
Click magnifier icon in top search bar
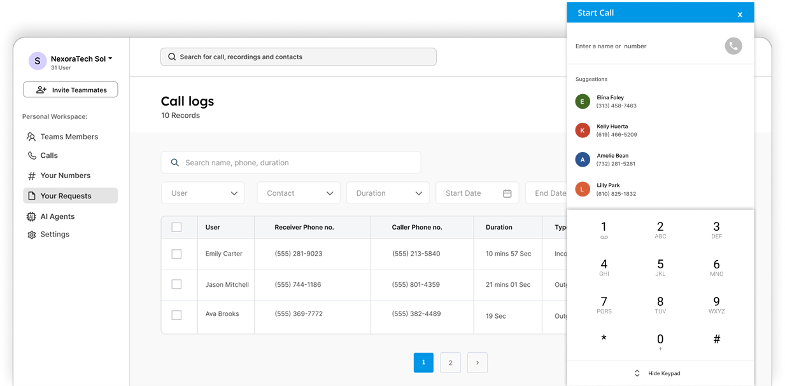172,57
